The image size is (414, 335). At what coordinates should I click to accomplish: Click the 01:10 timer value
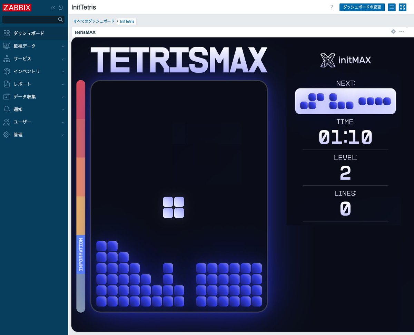coord(345,137)
